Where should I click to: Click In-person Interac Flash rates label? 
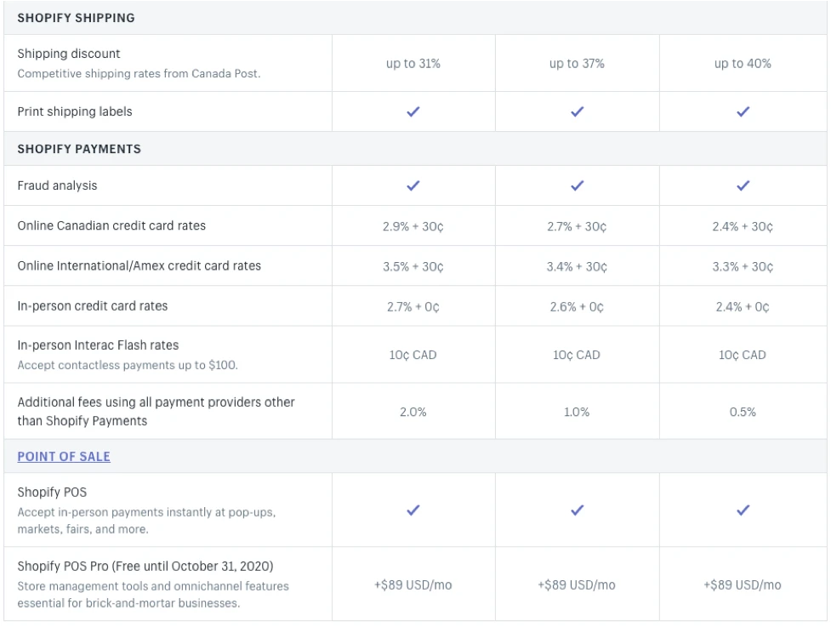click(98, 345)
